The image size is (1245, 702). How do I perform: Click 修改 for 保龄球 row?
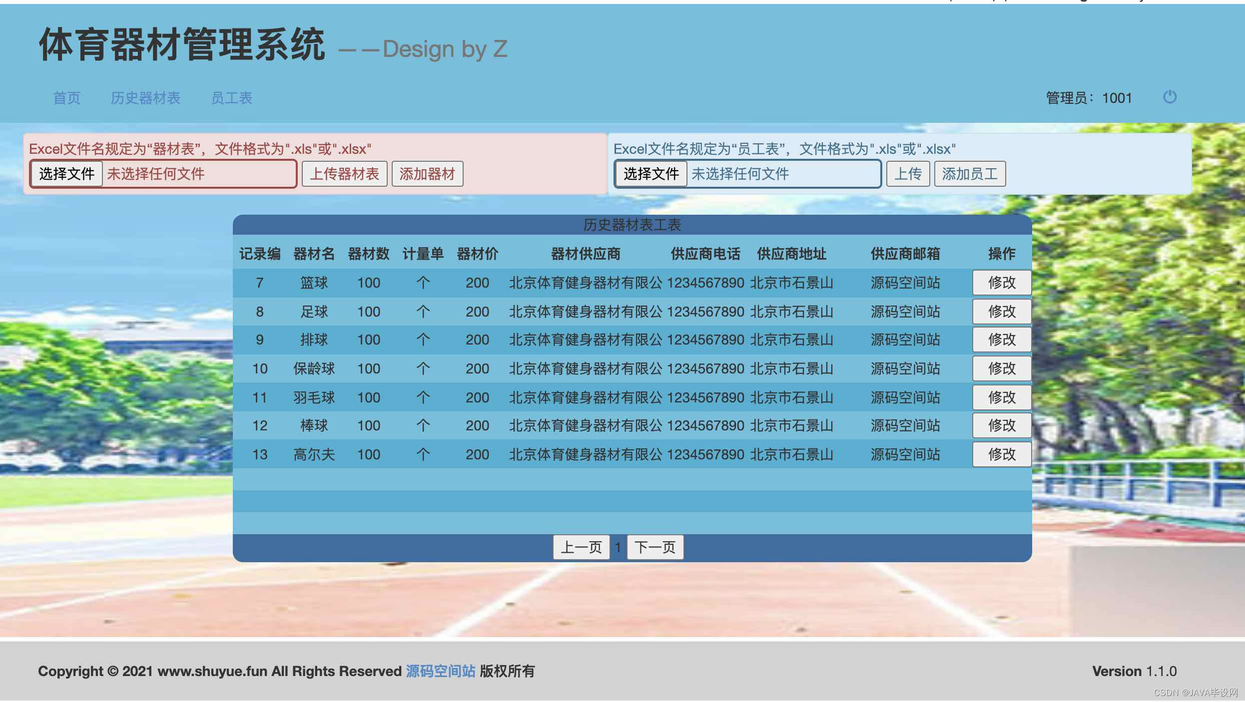click(x=1002, y=368)
